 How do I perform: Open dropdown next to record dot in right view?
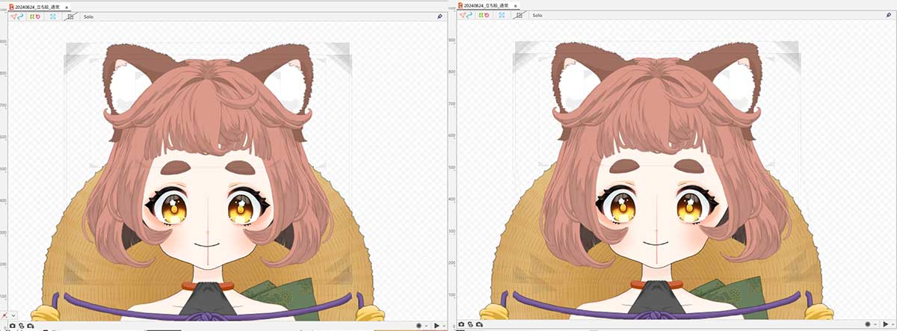click(875, 324)
